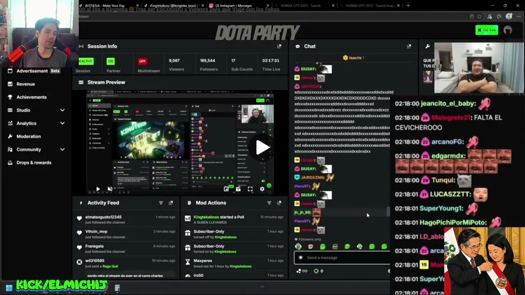The width and height of the screenshot is (525, 295).
Task: Toggle the red OFF Multistream indicator
Action: [142, 61]
